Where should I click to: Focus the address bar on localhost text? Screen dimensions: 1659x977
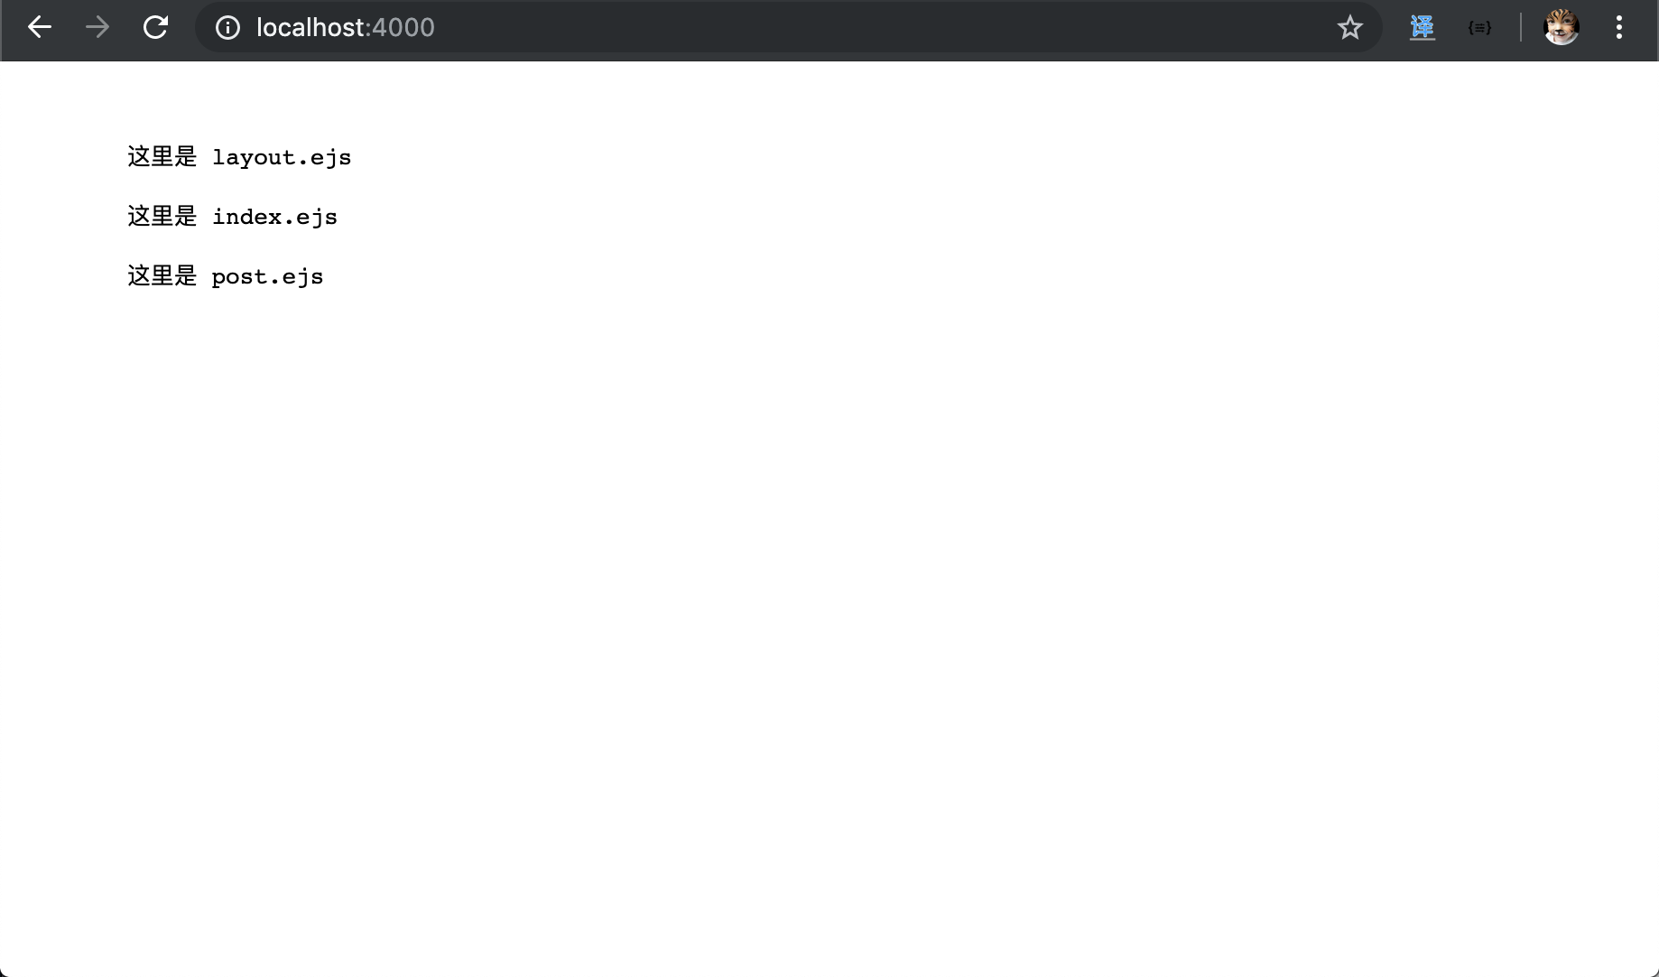[x=310, y=28]
